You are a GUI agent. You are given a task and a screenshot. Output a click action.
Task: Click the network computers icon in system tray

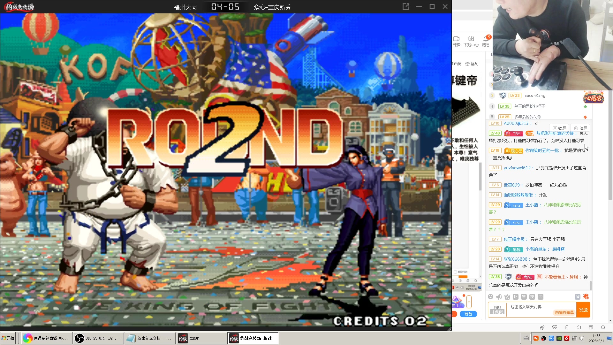(574, 338)
